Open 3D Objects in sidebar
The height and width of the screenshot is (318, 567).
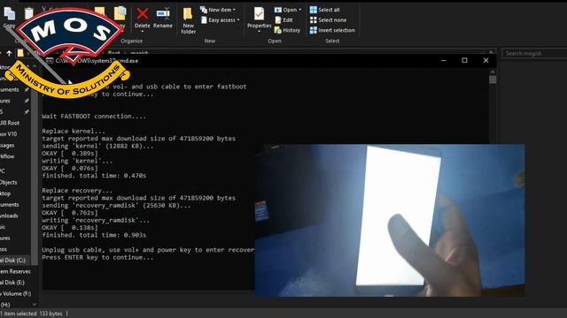click(x=9, y=182)
